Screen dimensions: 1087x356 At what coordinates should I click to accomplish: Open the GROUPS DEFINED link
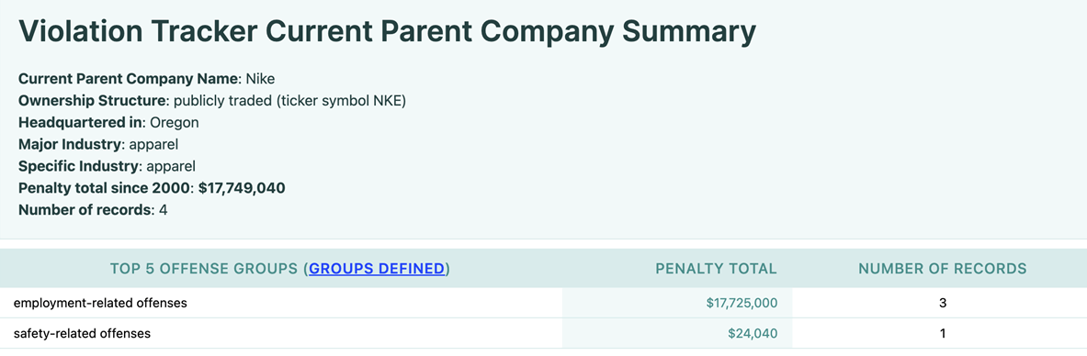[x=377, y=269]
